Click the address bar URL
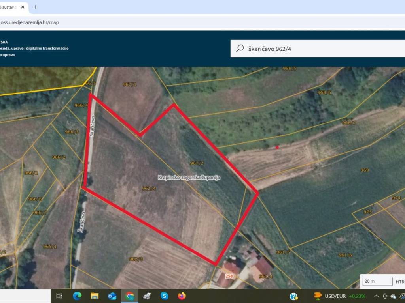The height and width of the screenshot is (303, 405). tap(30, 22)
